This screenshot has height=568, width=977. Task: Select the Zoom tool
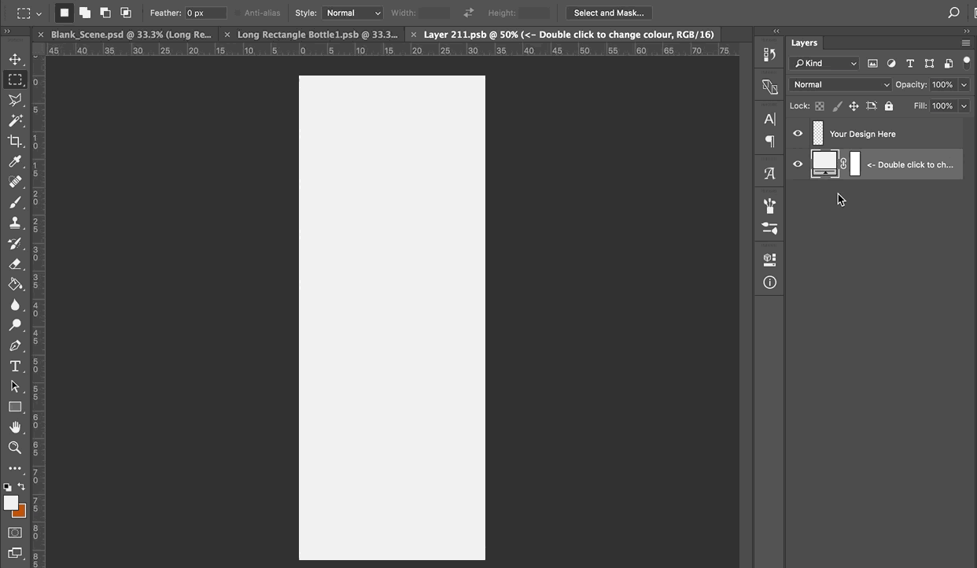click(x=15, y=448)
